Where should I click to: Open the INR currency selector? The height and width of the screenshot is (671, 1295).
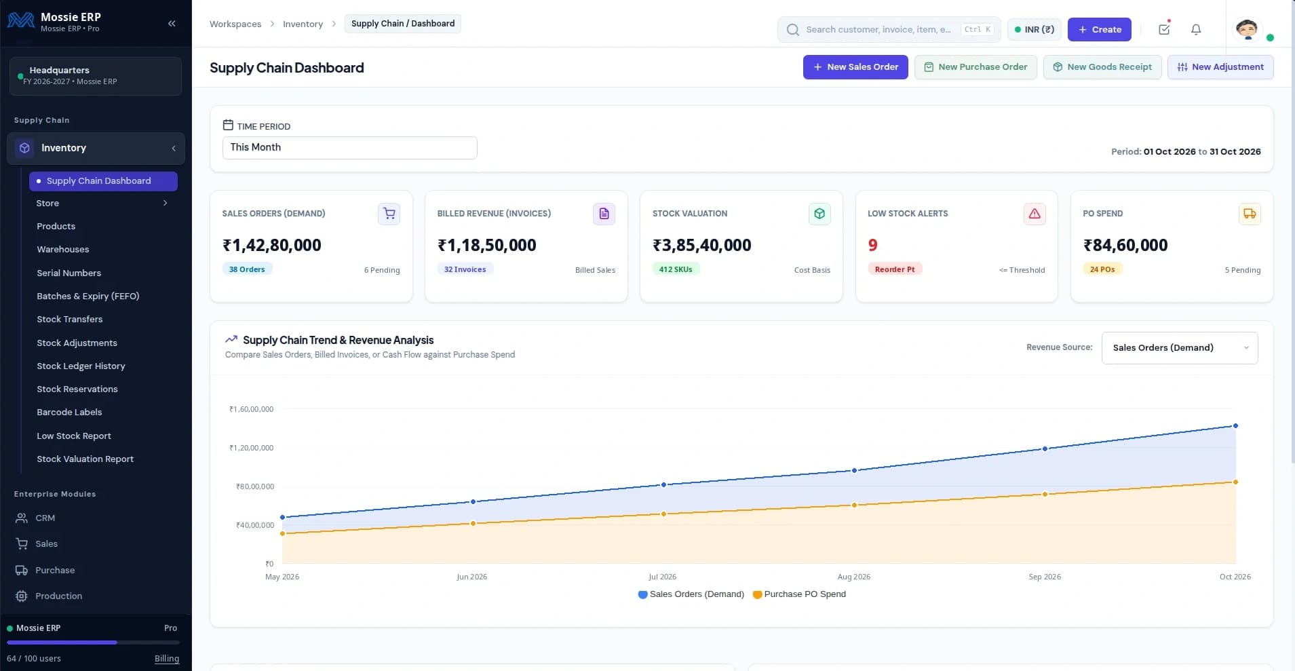point(1034,30)
